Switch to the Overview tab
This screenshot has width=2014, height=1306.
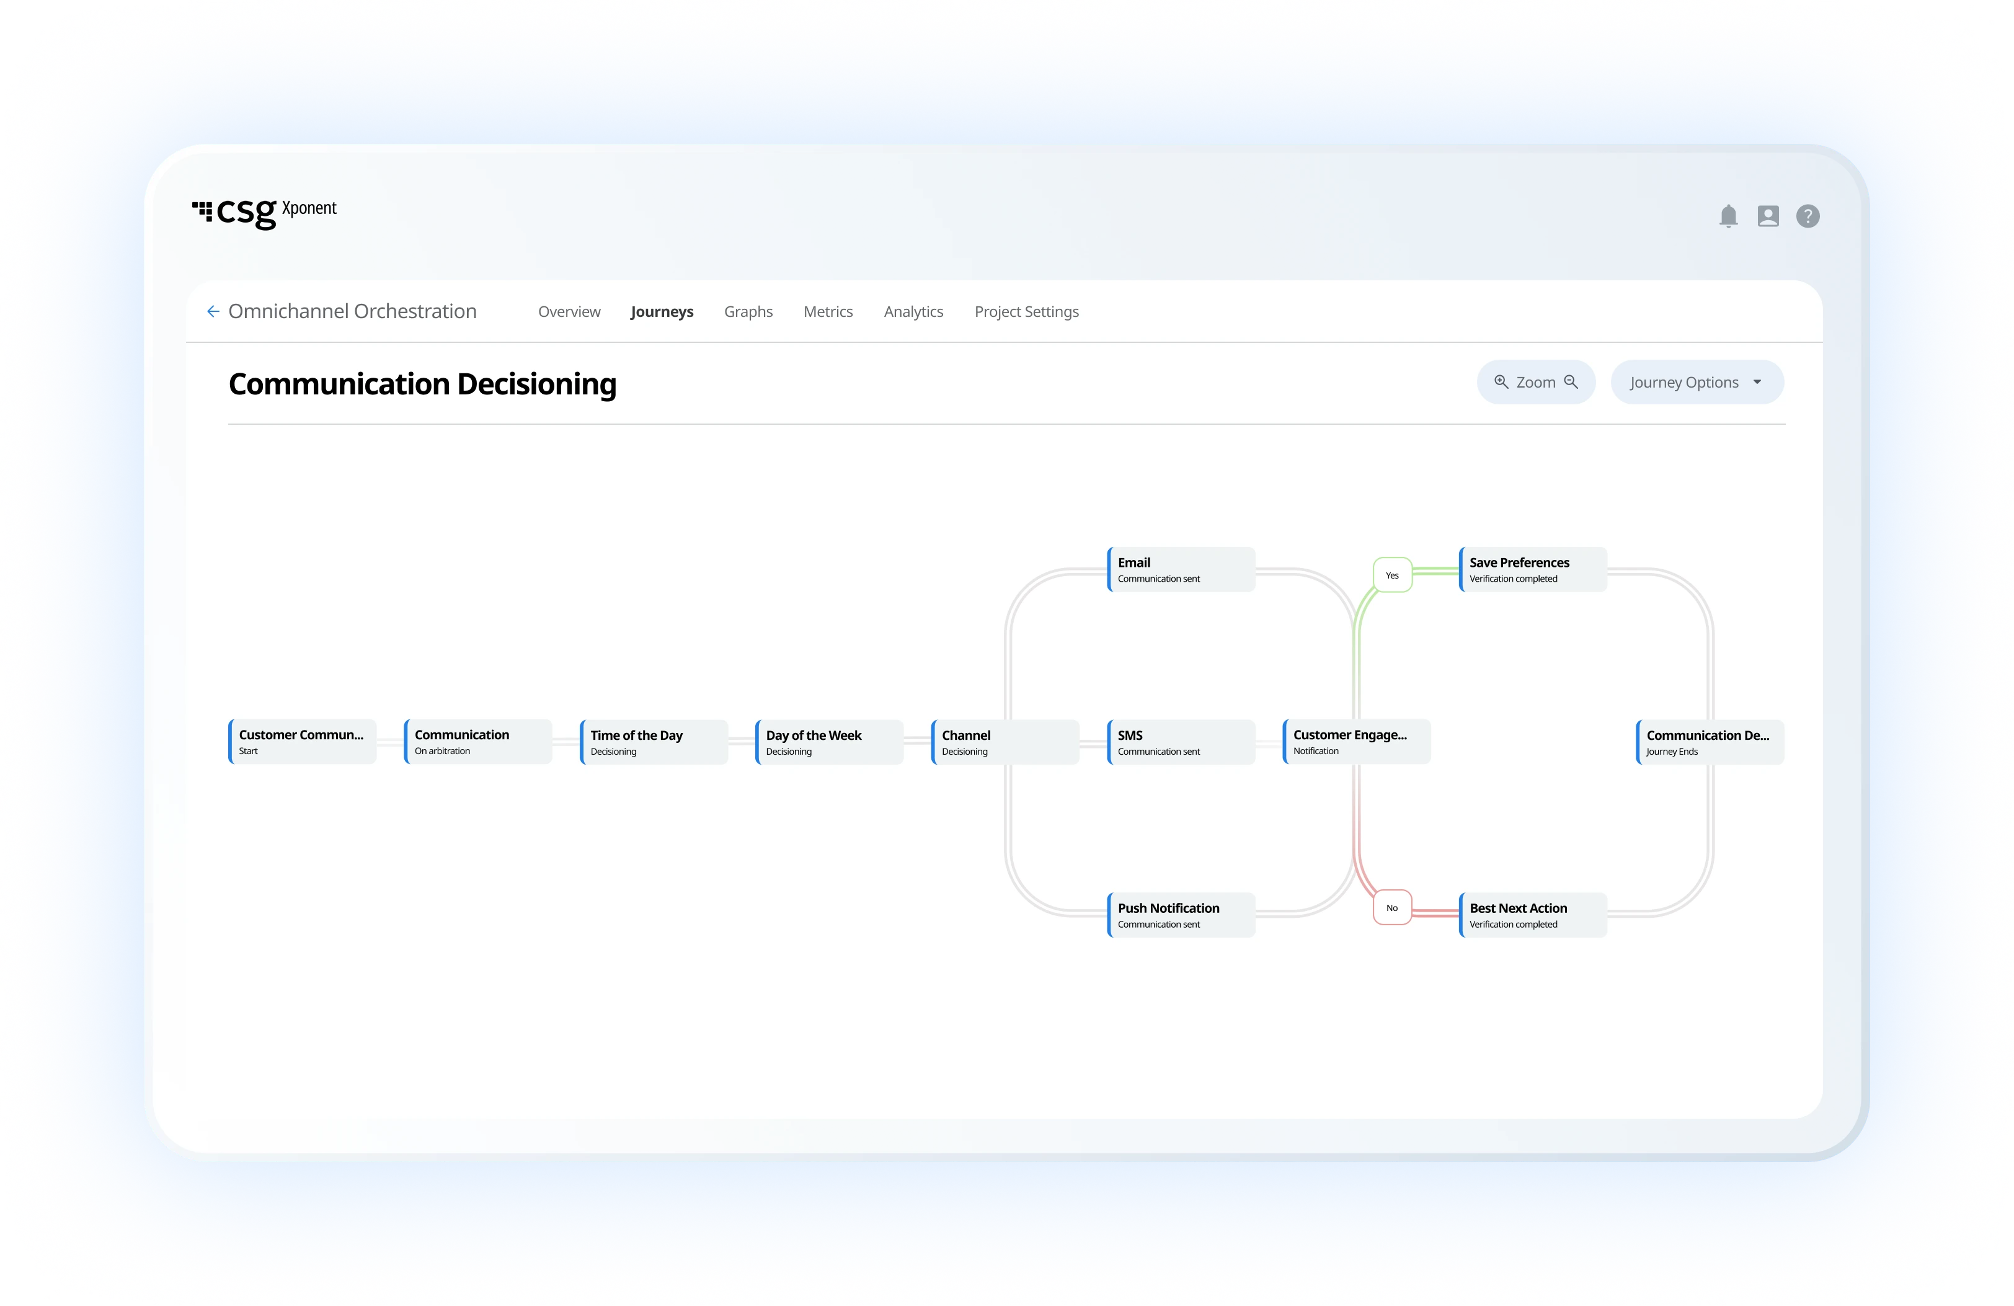tap(569, 311)
